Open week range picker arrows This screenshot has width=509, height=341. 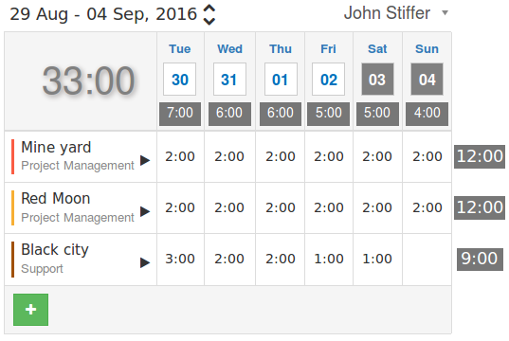click(x=209, y=14)
